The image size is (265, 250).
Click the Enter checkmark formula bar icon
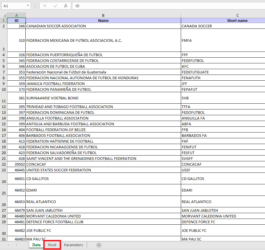[55, 6]
